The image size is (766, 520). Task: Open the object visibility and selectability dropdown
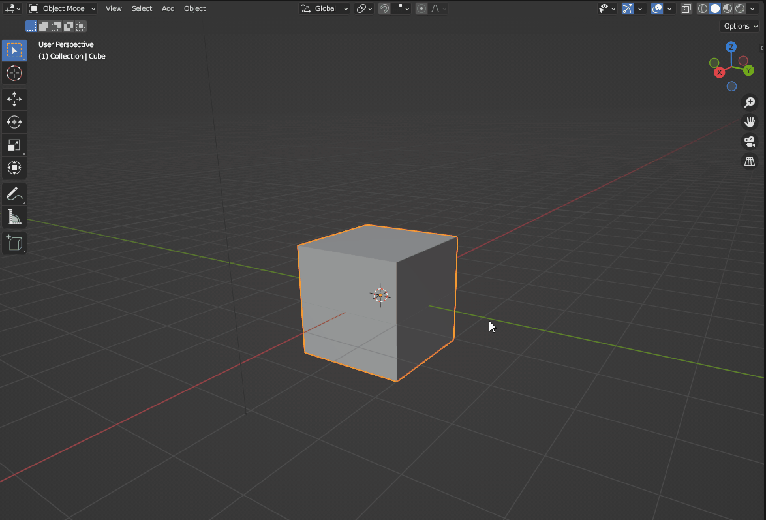click(x=607, y=8)
